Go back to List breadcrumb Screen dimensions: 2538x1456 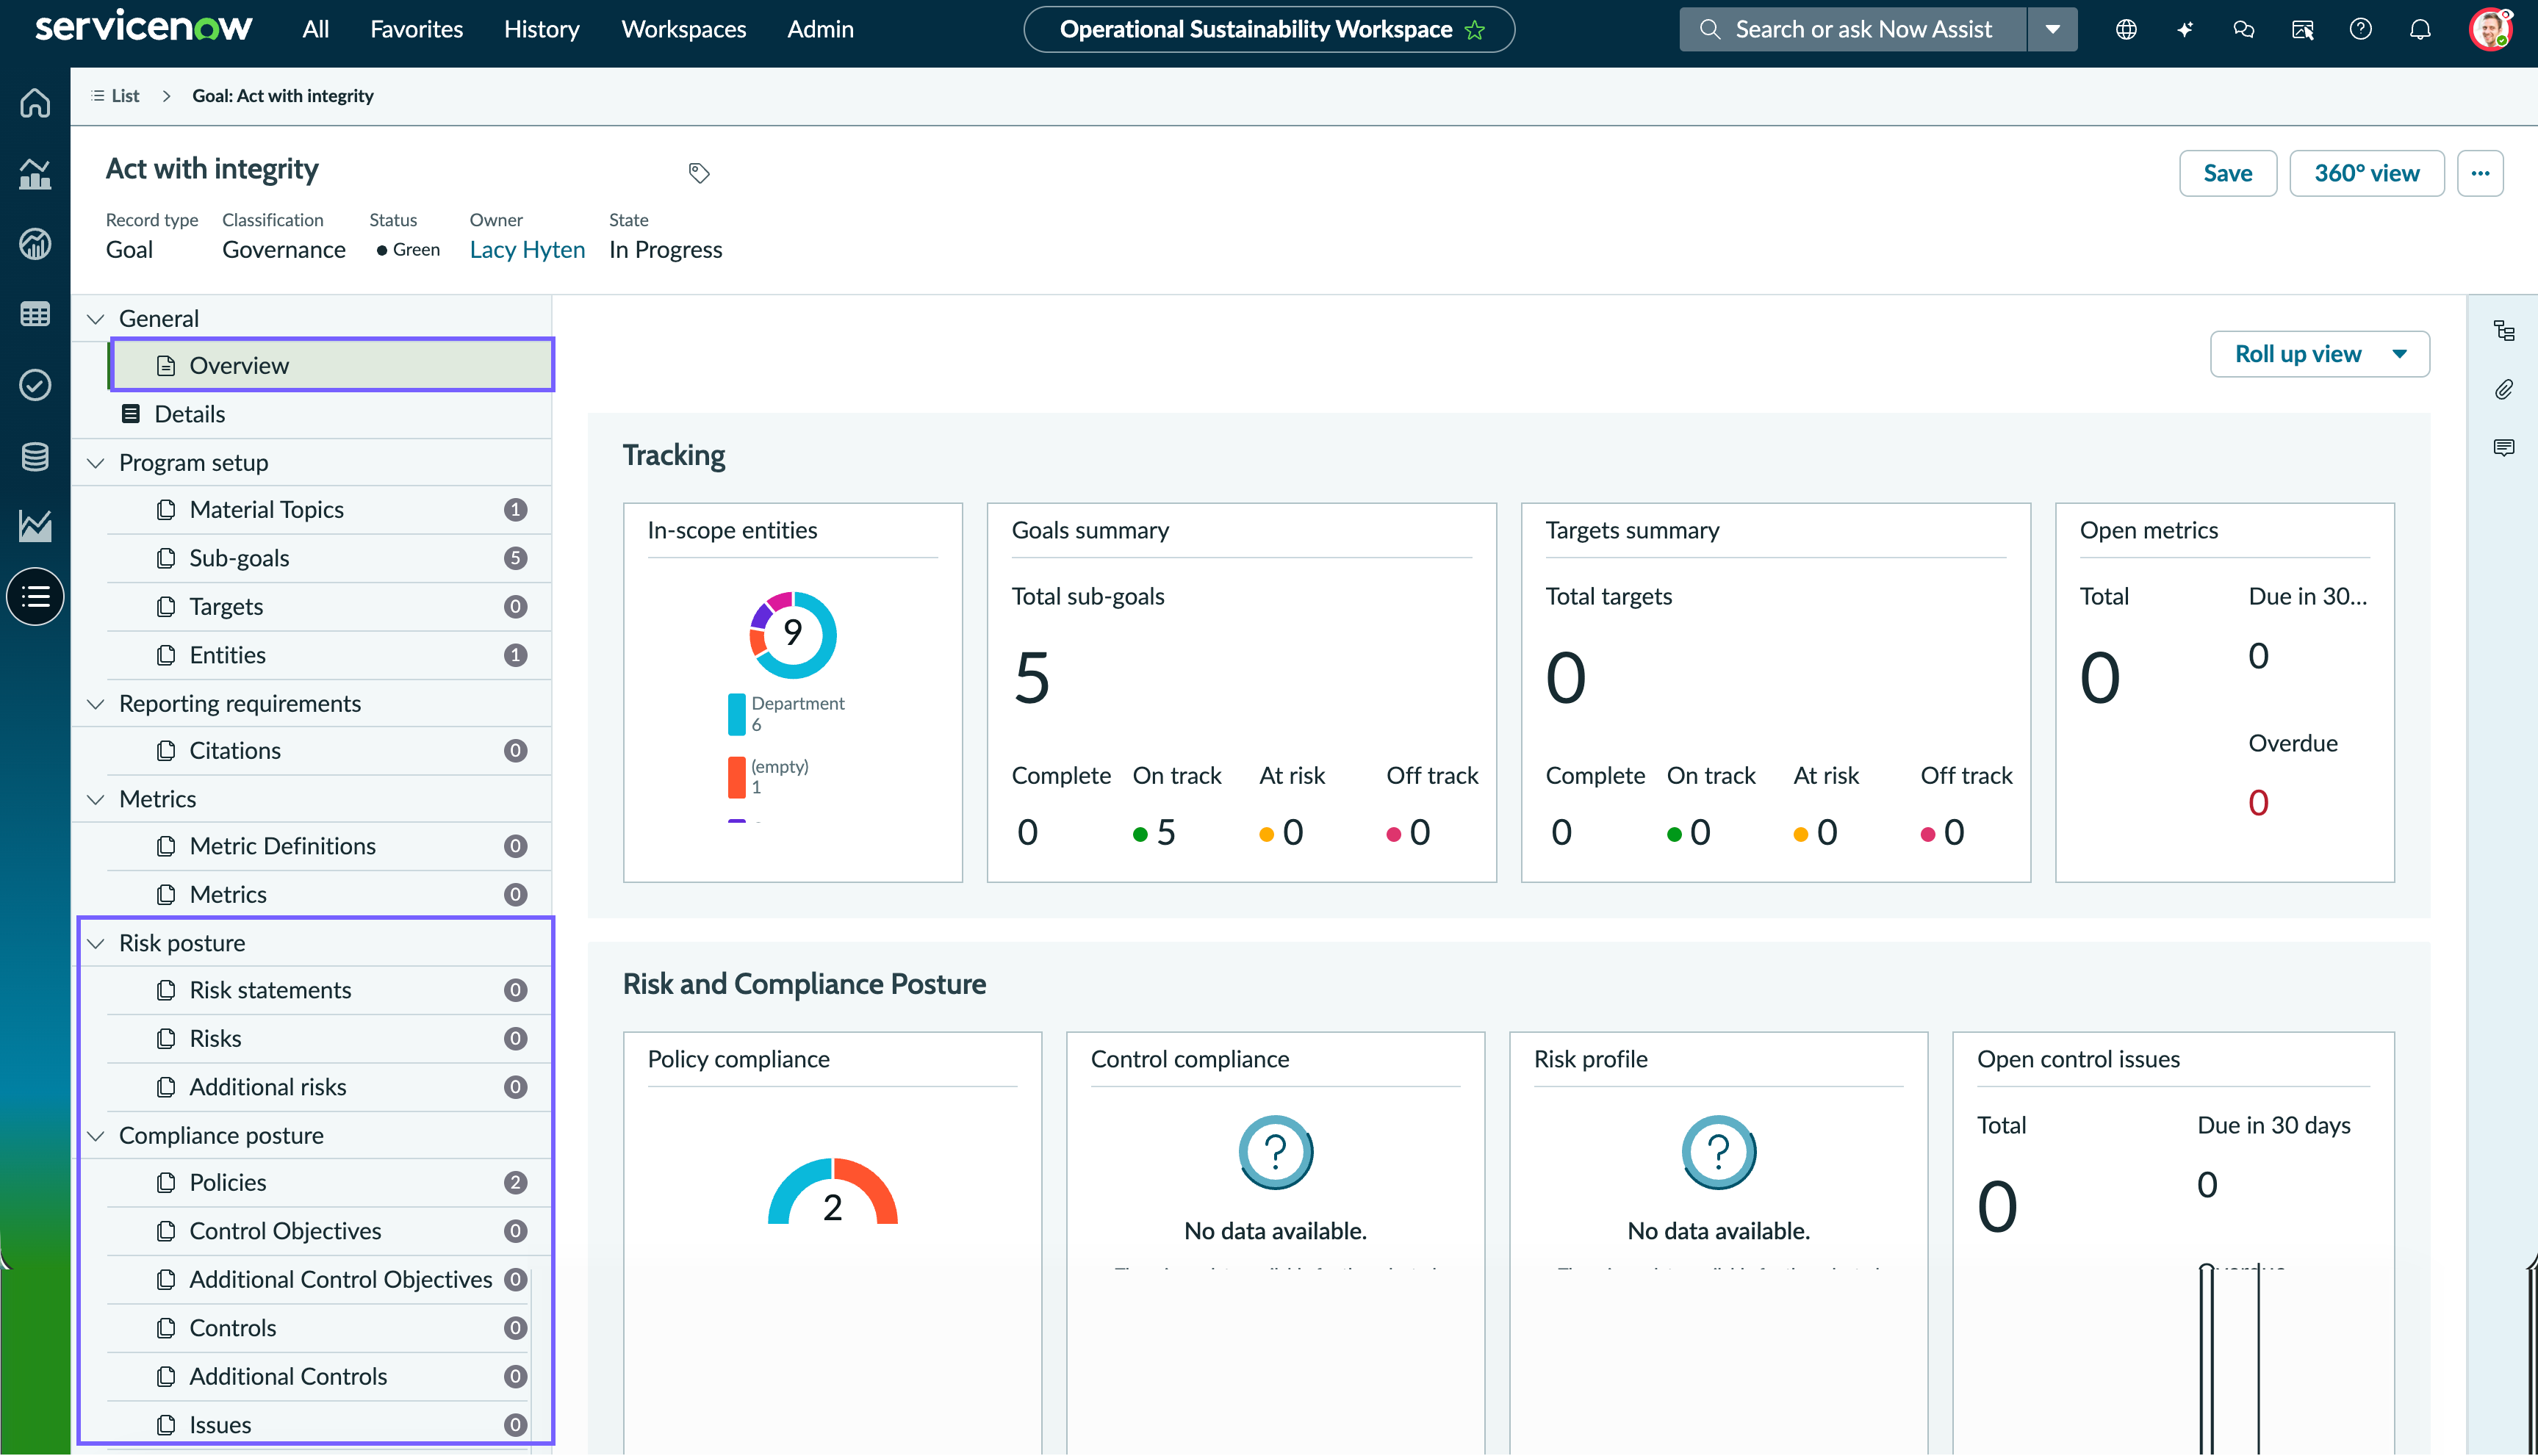coord(125,96)
